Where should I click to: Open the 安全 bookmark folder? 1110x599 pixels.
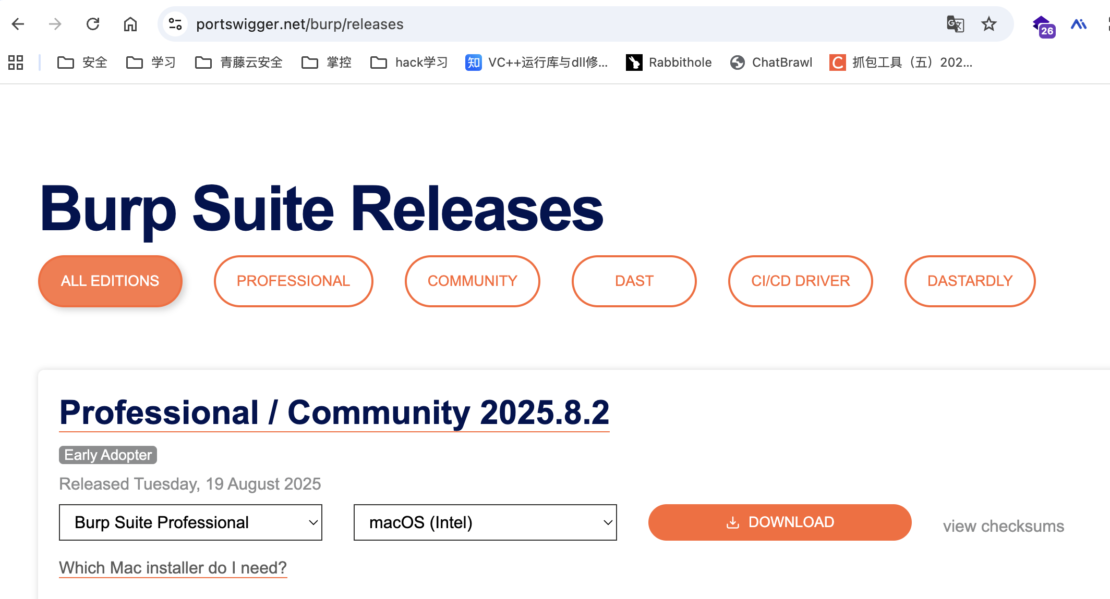[x=82, y=63]
